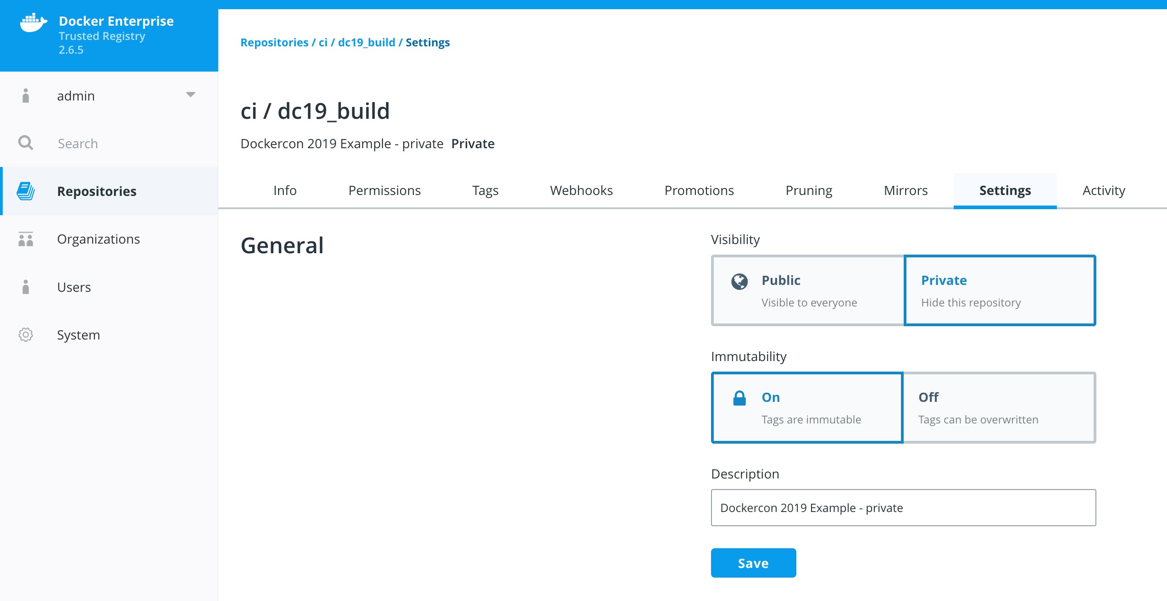This screenshot has width=1167, height=601.
Task: Click the Repositories icon in sidebar
Action: point(25,191)
